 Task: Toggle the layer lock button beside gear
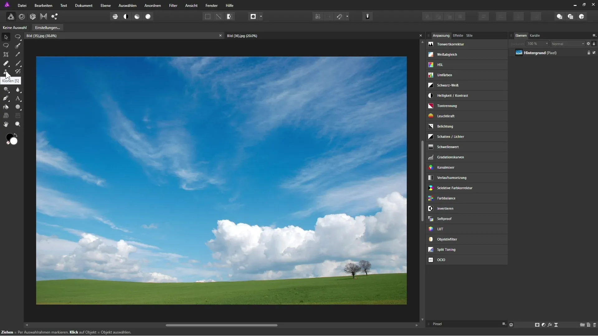pyautogui.click(x=594, y=44)
